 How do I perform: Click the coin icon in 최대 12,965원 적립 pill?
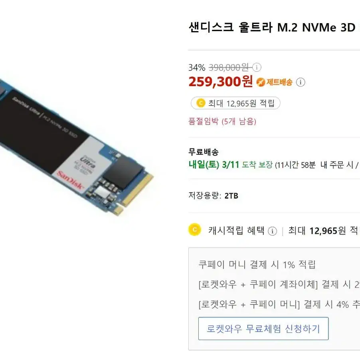[201, 103]
